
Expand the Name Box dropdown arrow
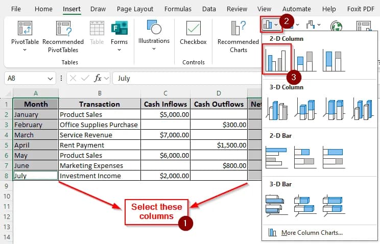pyautogui.click(x=50, y=79)
